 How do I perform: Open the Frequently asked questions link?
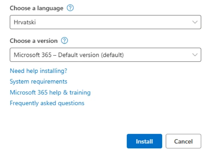pyautogui.click(x=47, y=103)
